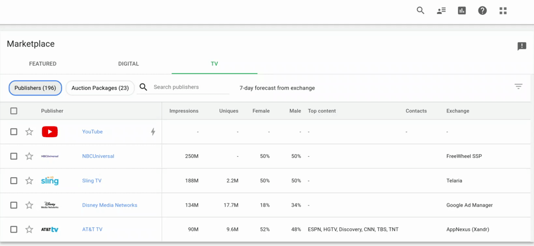This screenshot has width=534, height=246.
Task: Select the TV tab
Action: tap(214, 64)
